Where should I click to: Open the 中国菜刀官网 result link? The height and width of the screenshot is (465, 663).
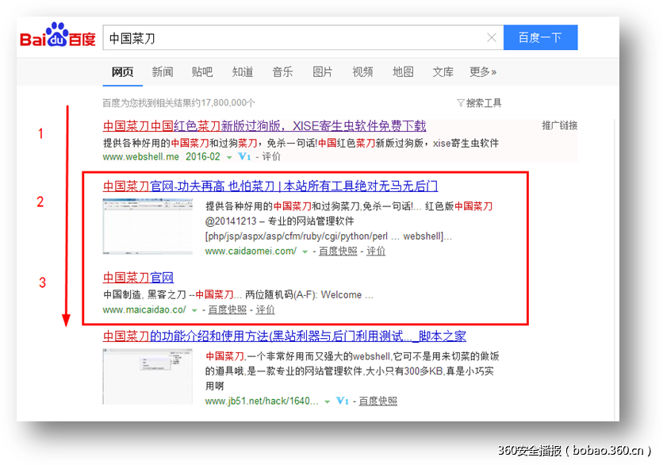pos(139,277)
